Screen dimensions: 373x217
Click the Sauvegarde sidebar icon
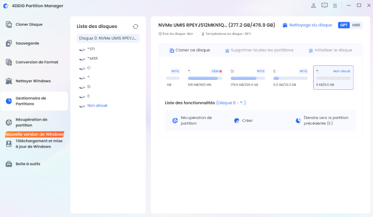pyautogui.click(x=9, y=43)
